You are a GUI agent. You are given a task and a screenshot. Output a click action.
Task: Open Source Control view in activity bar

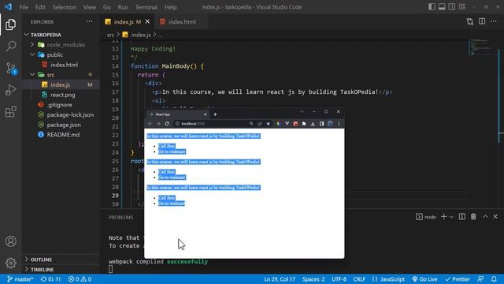coord(10,69)
